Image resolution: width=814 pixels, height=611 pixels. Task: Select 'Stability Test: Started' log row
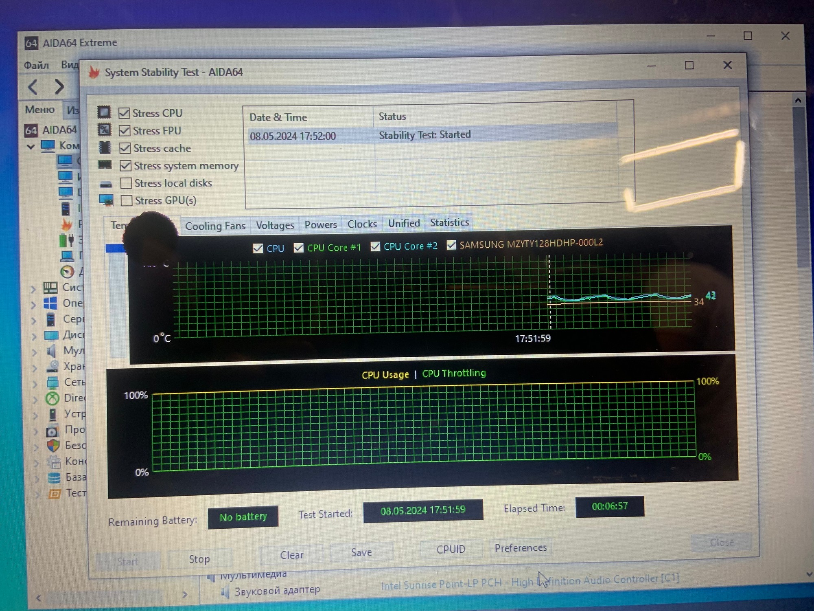coord(433,135)
